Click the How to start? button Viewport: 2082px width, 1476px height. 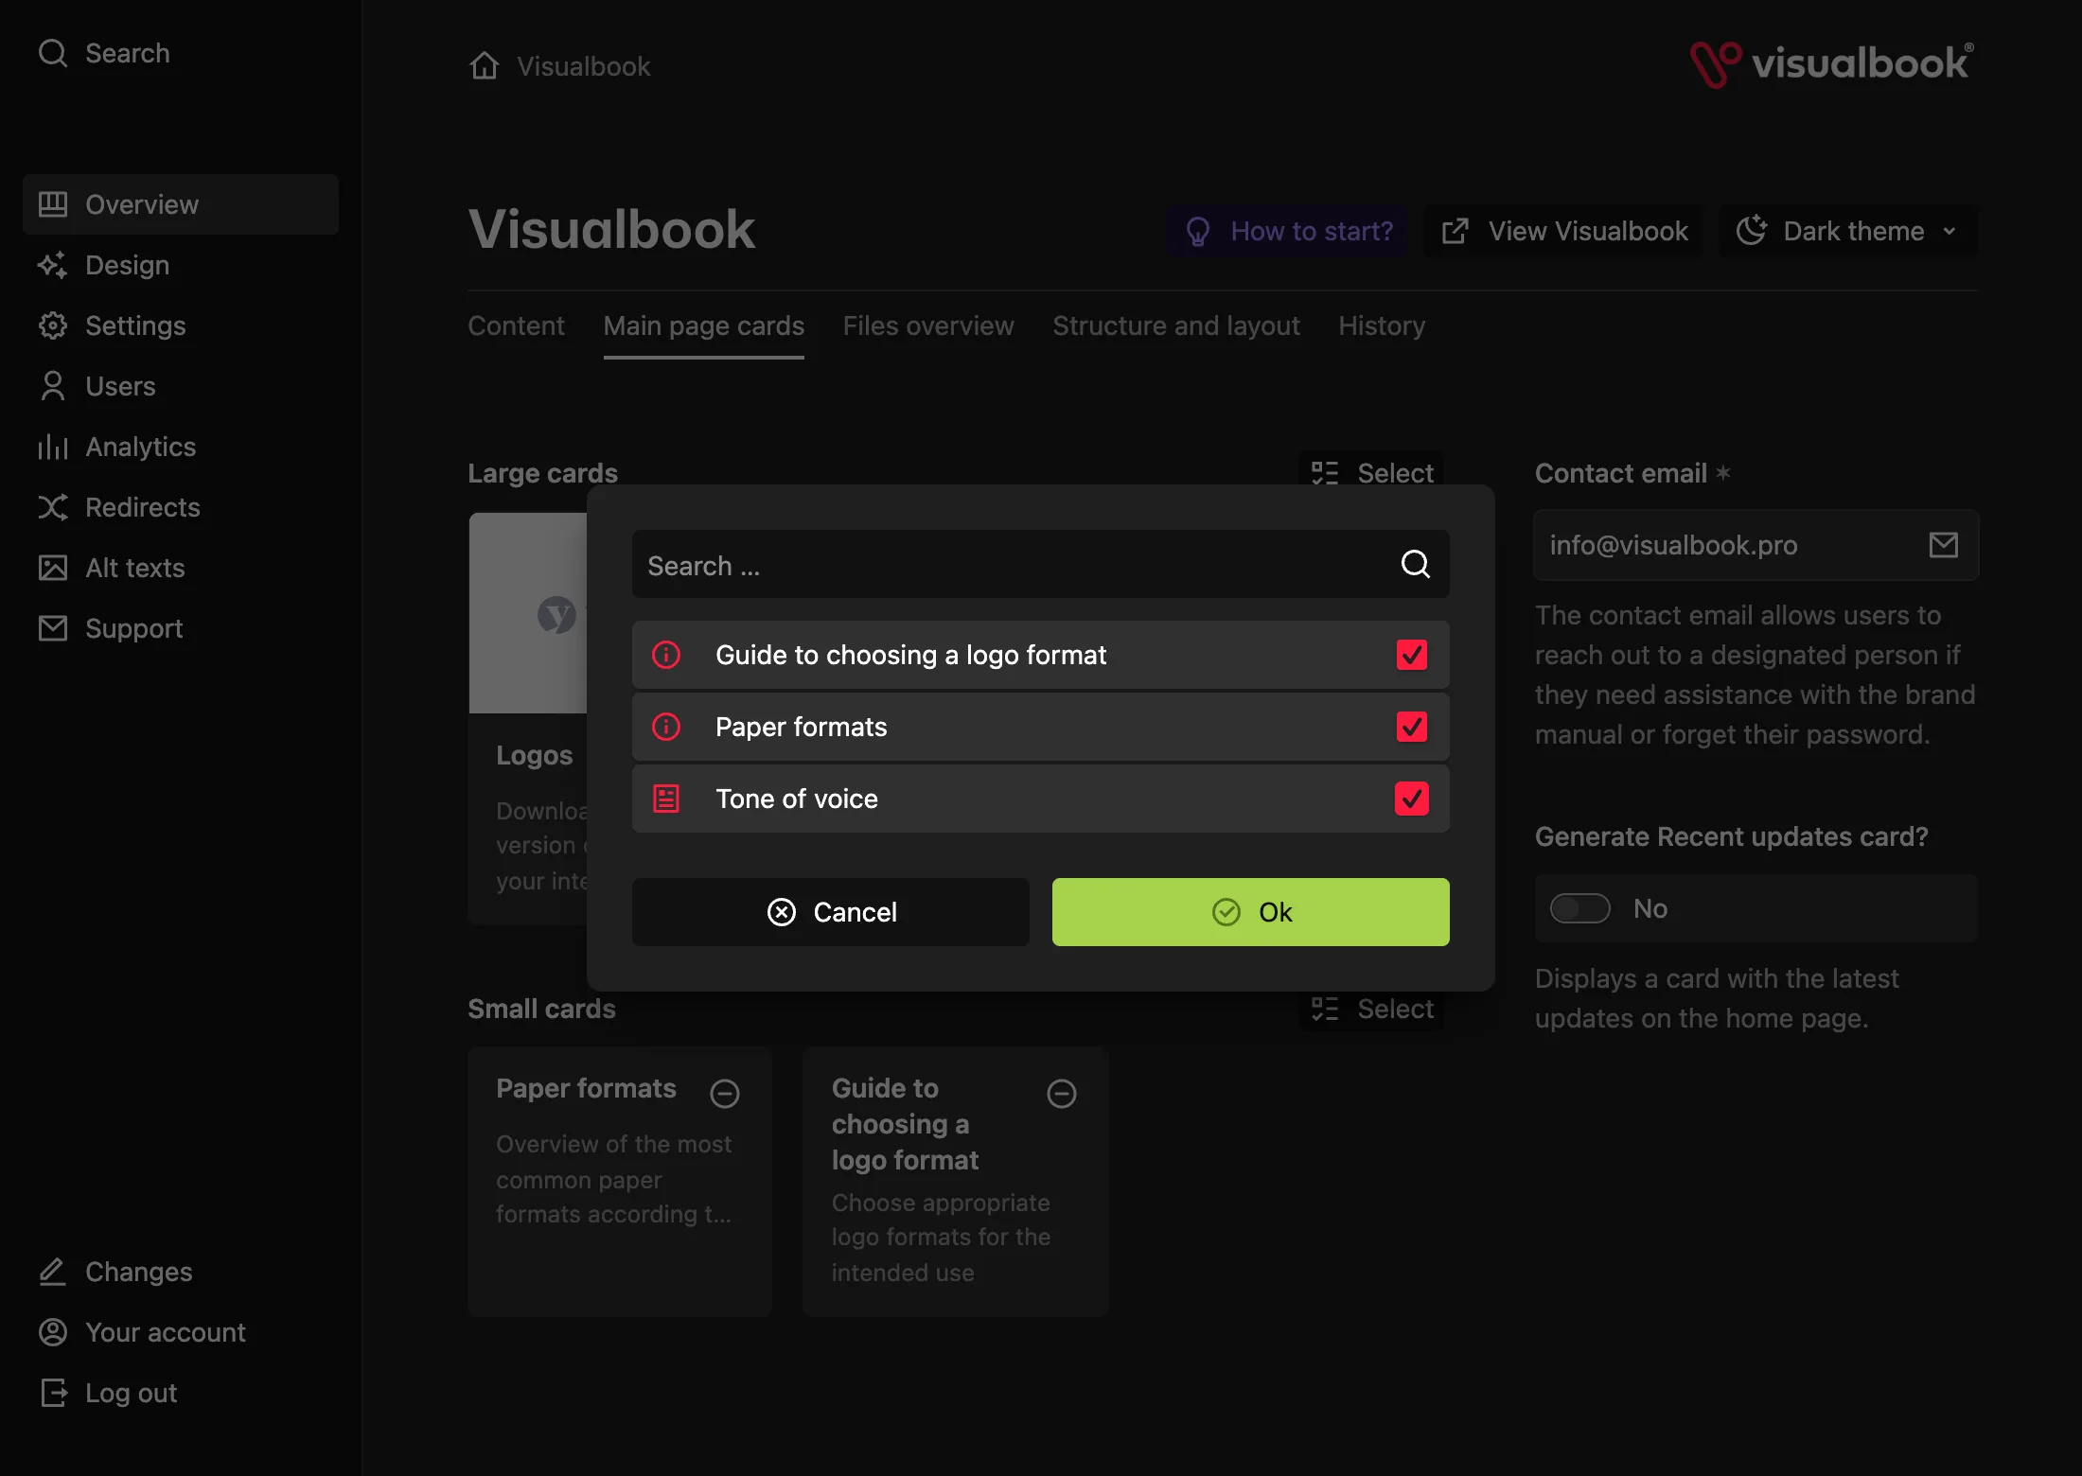click(x=1287, y=231)
